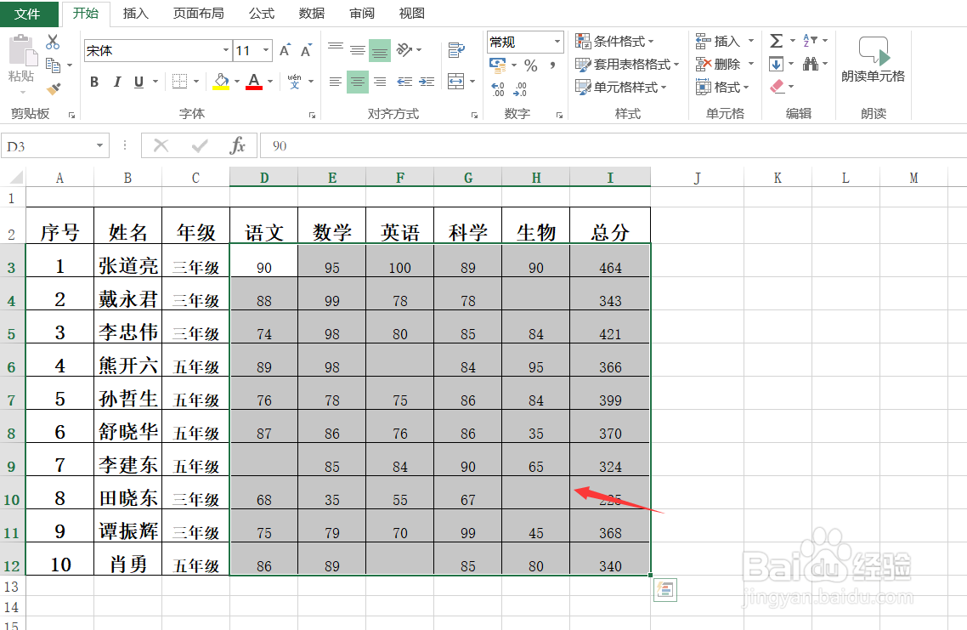Apply percent style

click(530, 65)
